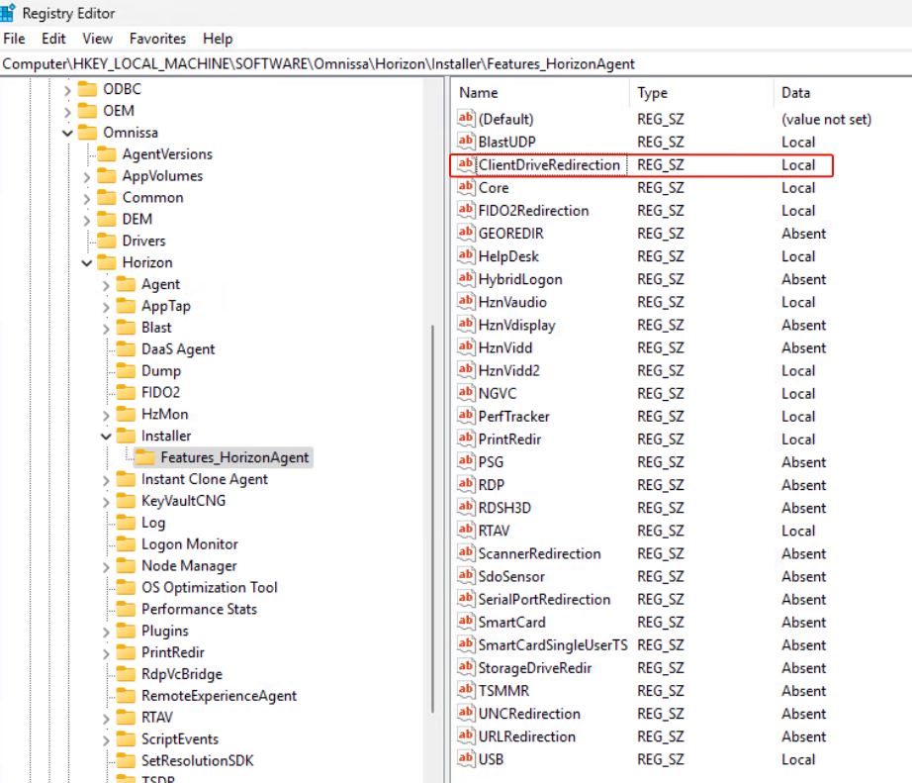The width and height of the screenshot is (912, 783).
Task: Click the (Default) string value icon
Action: (466, 119)
